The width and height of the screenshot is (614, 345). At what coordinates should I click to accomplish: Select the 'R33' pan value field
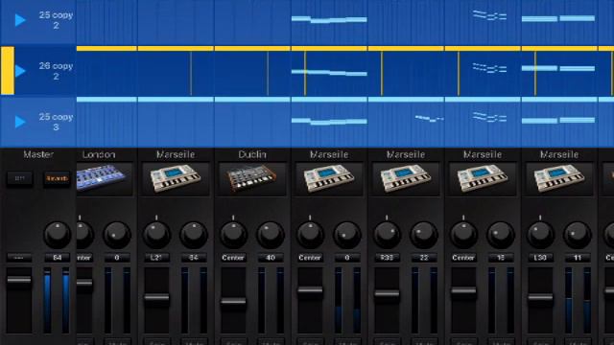click(x=387, y=258)
